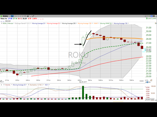Click the ROKU ticker symbol field

(x=5, y=16)
